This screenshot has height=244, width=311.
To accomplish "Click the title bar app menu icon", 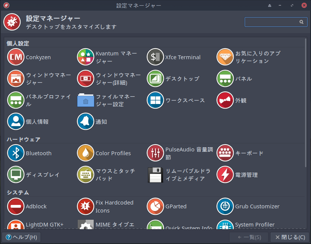I will coord(6,5).
